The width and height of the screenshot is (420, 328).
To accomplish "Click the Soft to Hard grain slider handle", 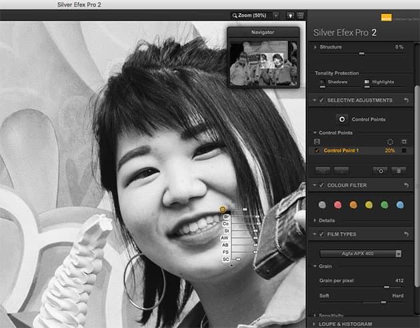I will pyautogui.click(x=383, y=302).
